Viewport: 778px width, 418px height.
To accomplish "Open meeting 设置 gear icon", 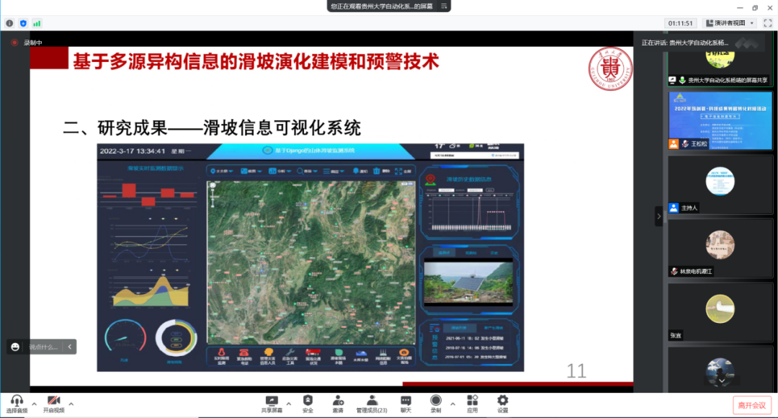I will click(502, 401).
